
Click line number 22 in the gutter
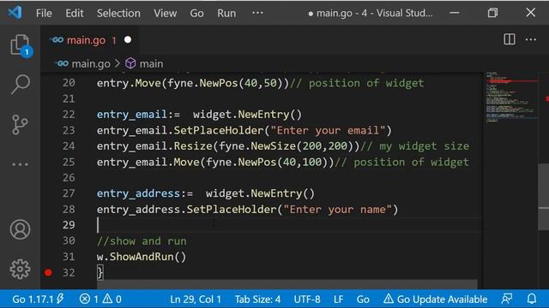click(x=69, y=115)
